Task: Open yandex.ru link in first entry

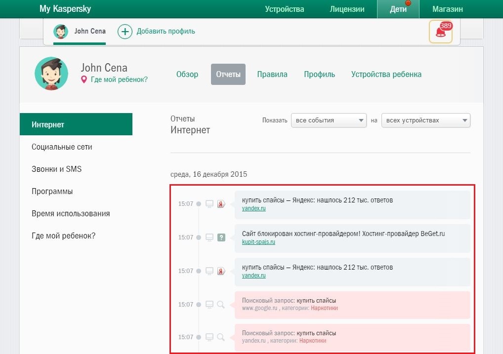Action: [x=254, y=208]
